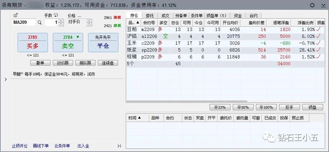Switch to the 成交 tab
Image resolution: width=329 pixels, height=152 pixels.
point(165,16)
